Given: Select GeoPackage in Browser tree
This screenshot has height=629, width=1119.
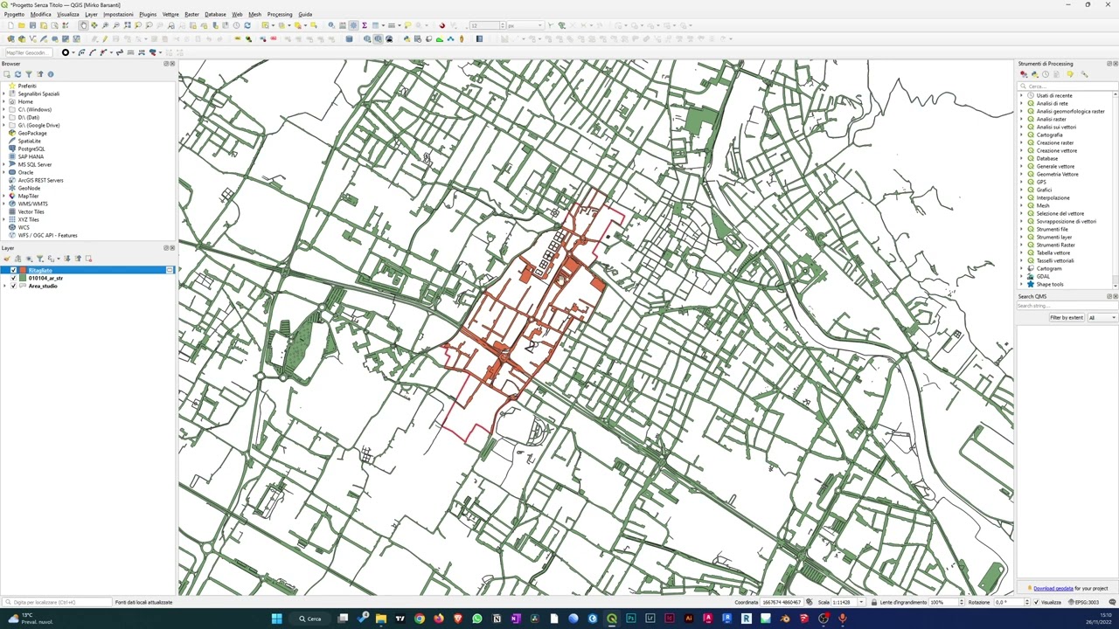Looking at the screenshot, I should pos(31,133).
